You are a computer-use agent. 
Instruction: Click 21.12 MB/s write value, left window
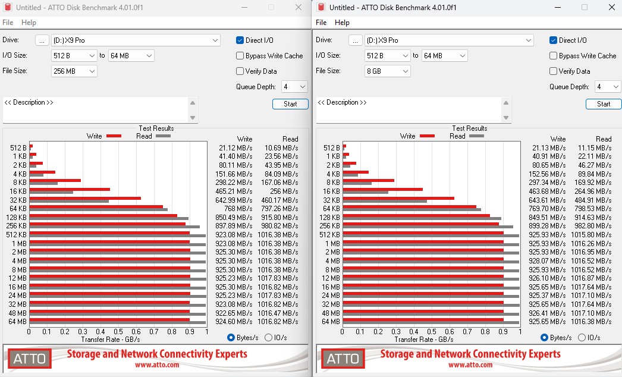(235, 147)
